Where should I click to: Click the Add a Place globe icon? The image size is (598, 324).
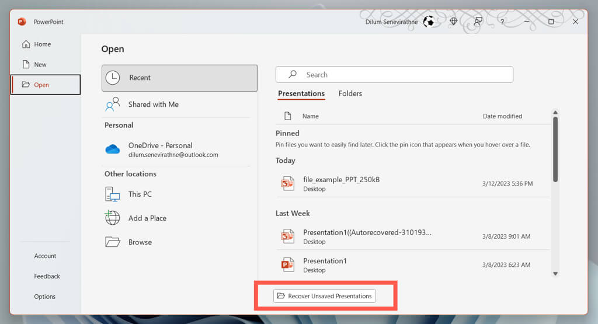pyautogui.click(x=113, y=218)
